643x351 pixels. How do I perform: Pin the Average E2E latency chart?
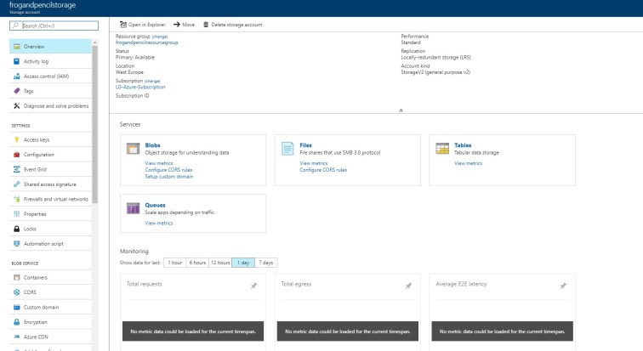coord(562,286)
